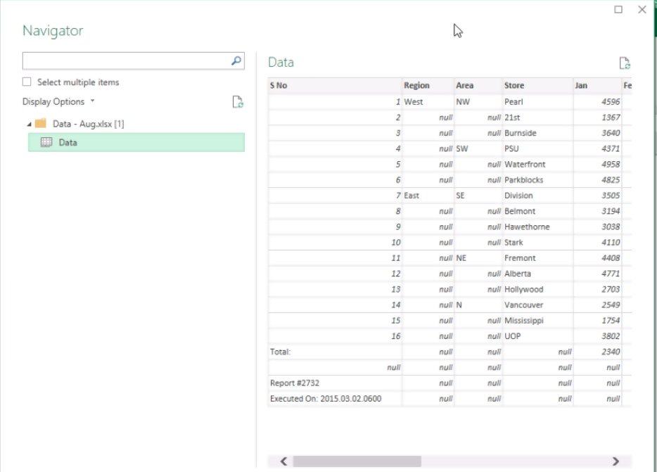Click the Data - Aug.xlsx folder icon
The image size is (657, 472).
click(x=41, y=123)
